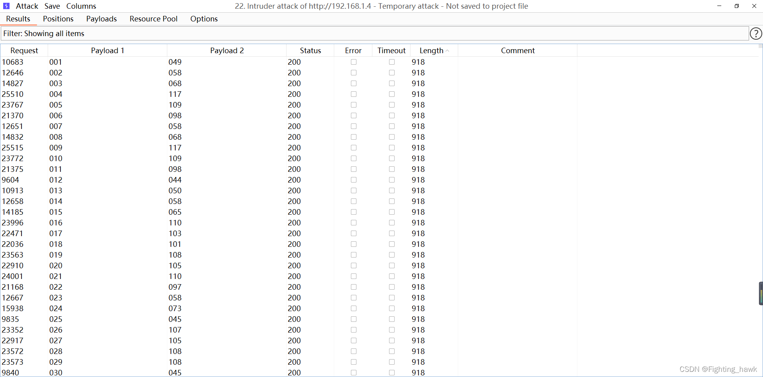
Task: Click Payload 2 value 103
Action: [175, 233]
